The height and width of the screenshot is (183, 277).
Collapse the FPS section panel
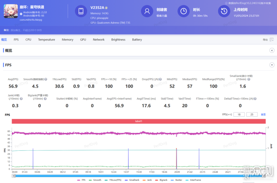tap(273, 65)
